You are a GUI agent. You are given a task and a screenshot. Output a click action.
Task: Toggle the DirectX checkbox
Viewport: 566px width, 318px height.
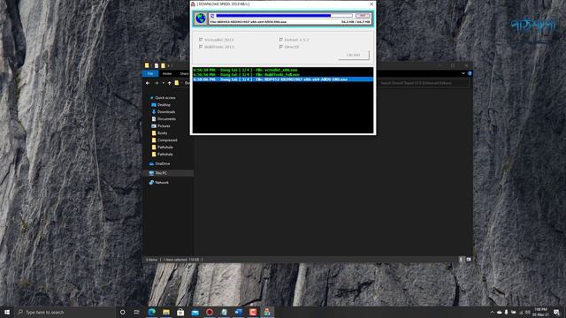coord(281,47)
